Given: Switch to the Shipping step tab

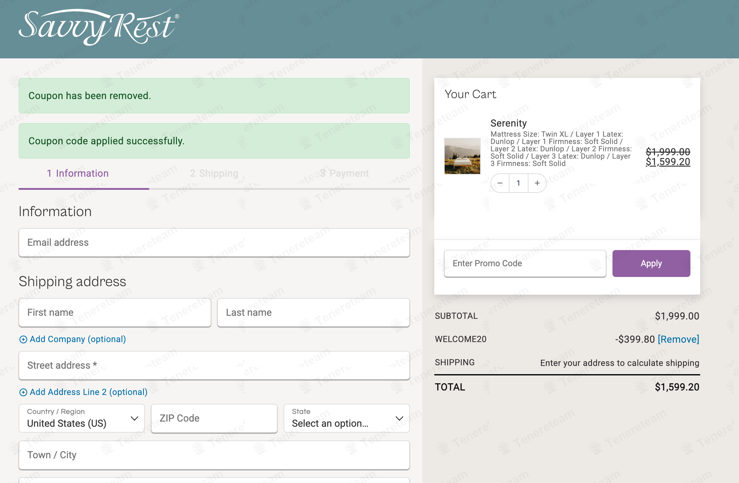Looking at the screenshot, I should point(214,173).
